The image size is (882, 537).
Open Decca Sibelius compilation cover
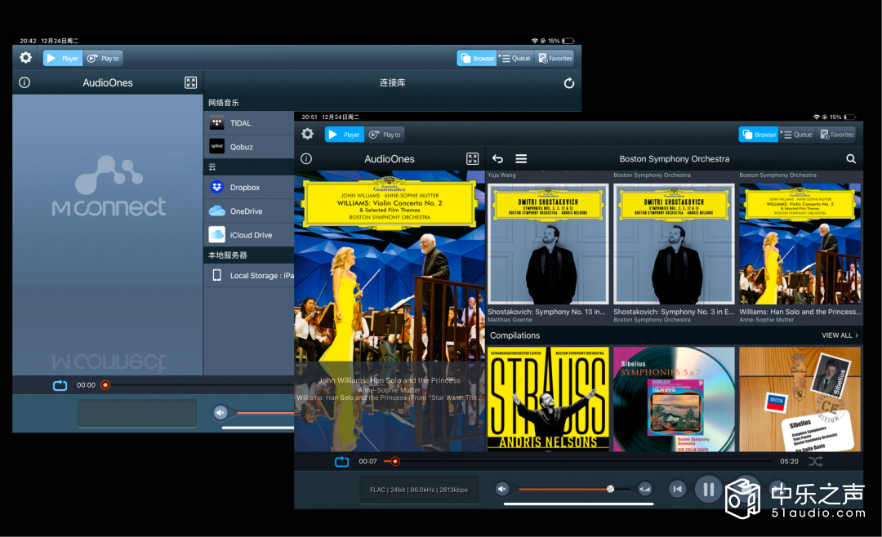(800, 399)
